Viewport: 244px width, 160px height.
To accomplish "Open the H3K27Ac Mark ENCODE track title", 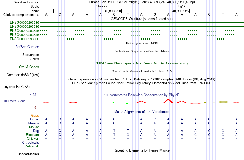I will (x=142, y=83).
